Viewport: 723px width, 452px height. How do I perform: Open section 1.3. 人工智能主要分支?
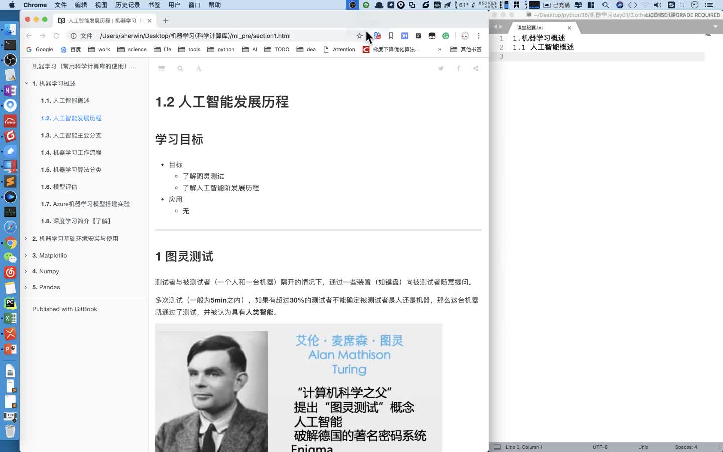point(71,135)
